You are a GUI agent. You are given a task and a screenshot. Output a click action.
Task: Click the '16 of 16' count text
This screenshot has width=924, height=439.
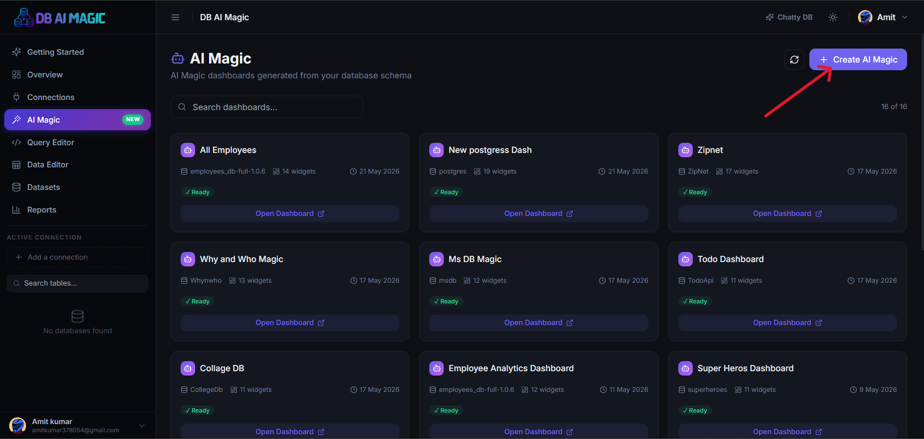[x=894, y=106]
